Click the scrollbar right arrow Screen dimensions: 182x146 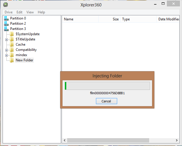coord(176,140)
